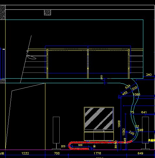This screenshot has height=158, width=155.
Task: Select the 534 angled dimension text
Action: point(128,86)
